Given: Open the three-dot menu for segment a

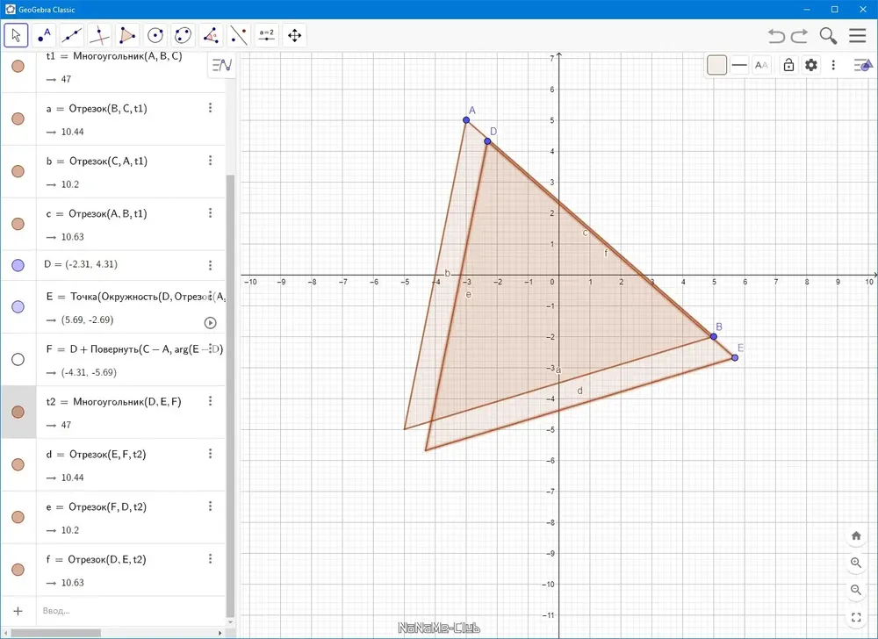Looking at the screenshot, I should tap(211, 107).
